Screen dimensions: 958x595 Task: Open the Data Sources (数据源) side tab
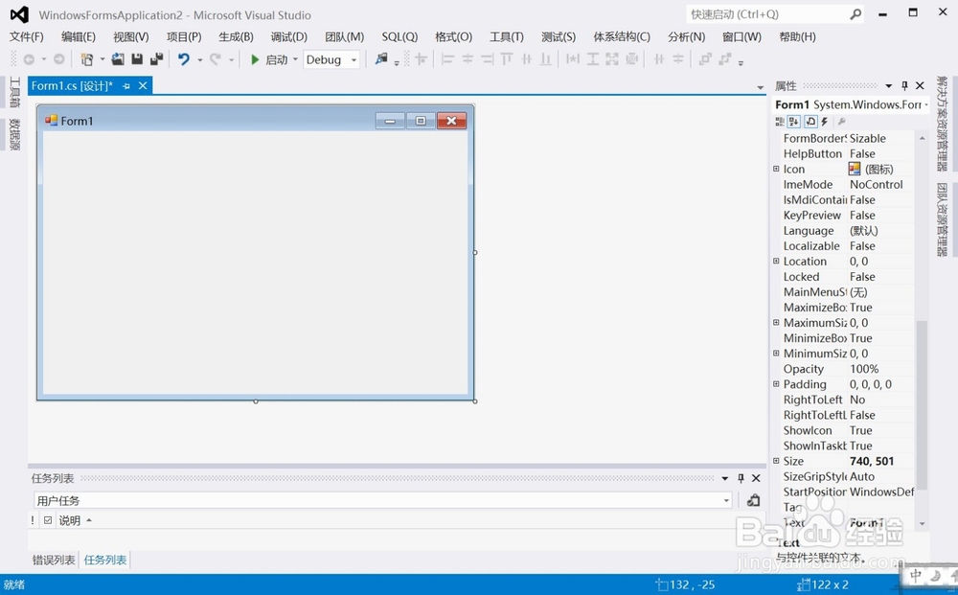click(14, 134)
